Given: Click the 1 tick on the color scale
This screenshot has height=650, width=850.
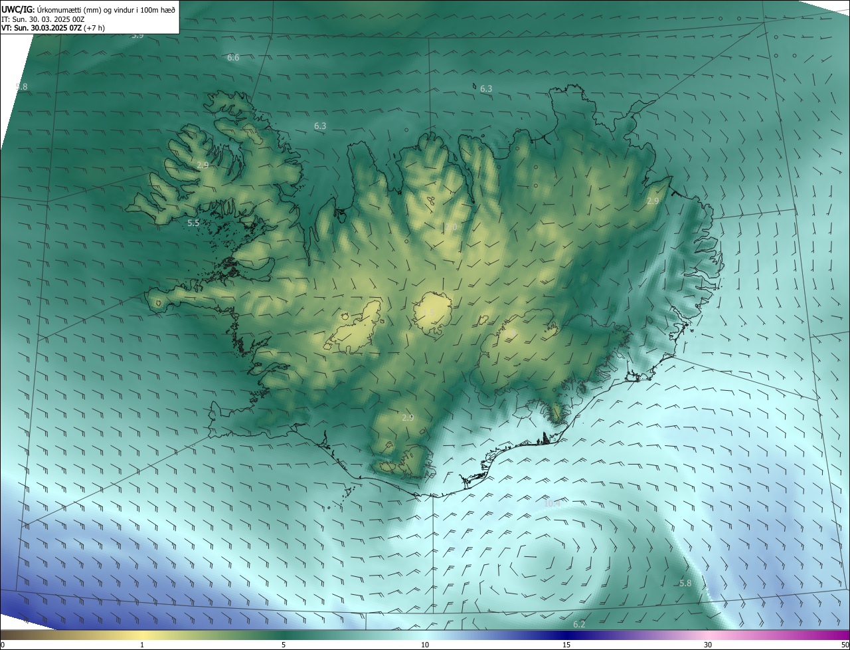Looking at the screenshot, I should pyautogui.click(x=142, y=645).
